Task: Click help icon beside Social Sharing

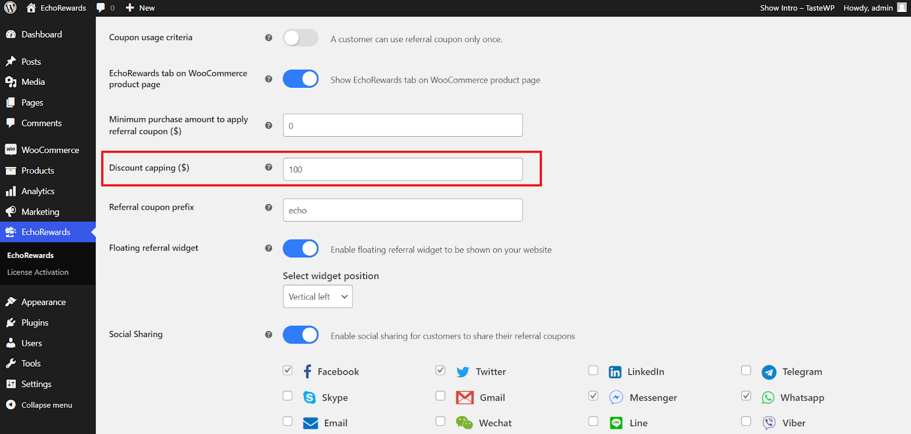Action: click(x=269, y=335)
